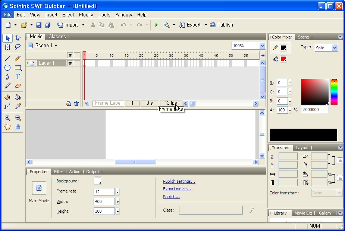Click the Save All icon

48,25
